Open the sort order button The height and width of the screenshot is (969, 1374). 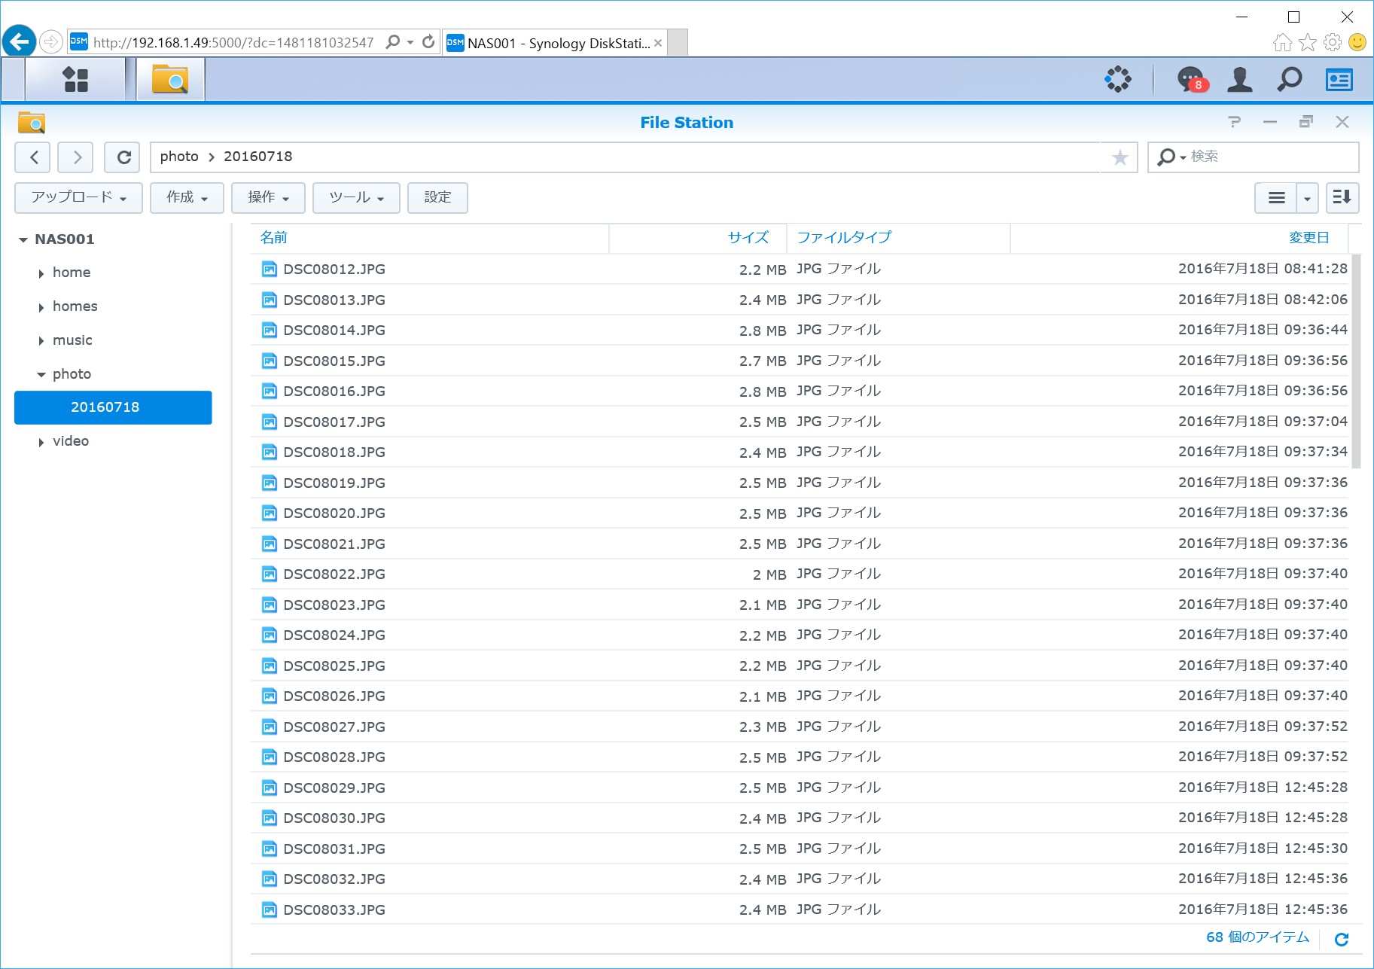(x=1342, y=197)
